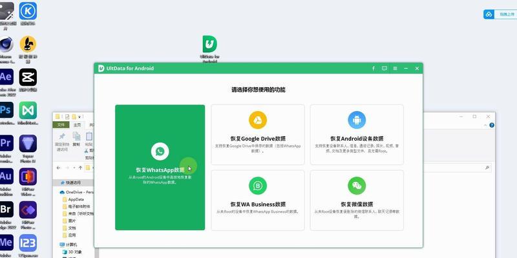The width and height of the screenshot is (517, 258).
Task: Launch HitPaw Video app from desktop
Action: point(28,182)
